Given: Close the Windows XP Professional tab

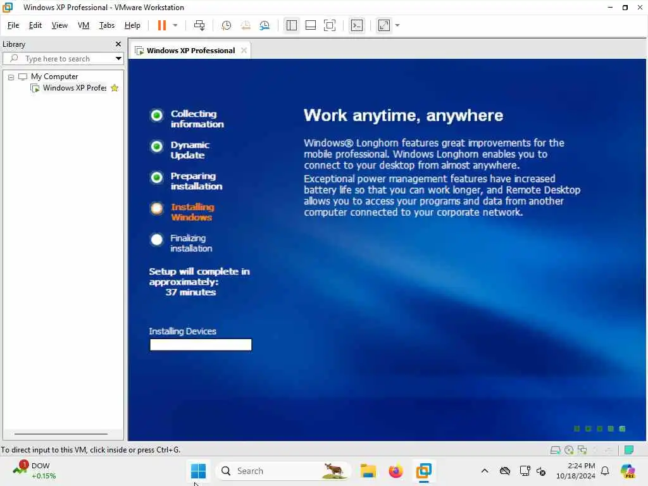Looking at the screenshot, I should 244,50.
